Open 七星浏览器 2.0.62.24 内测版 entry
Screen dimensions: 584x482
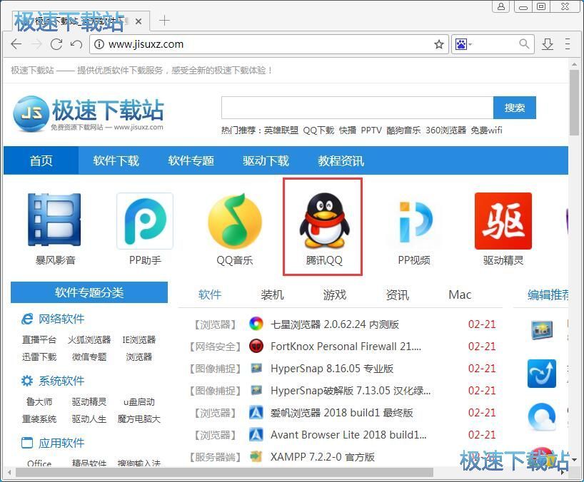click(x=334, y=324)
